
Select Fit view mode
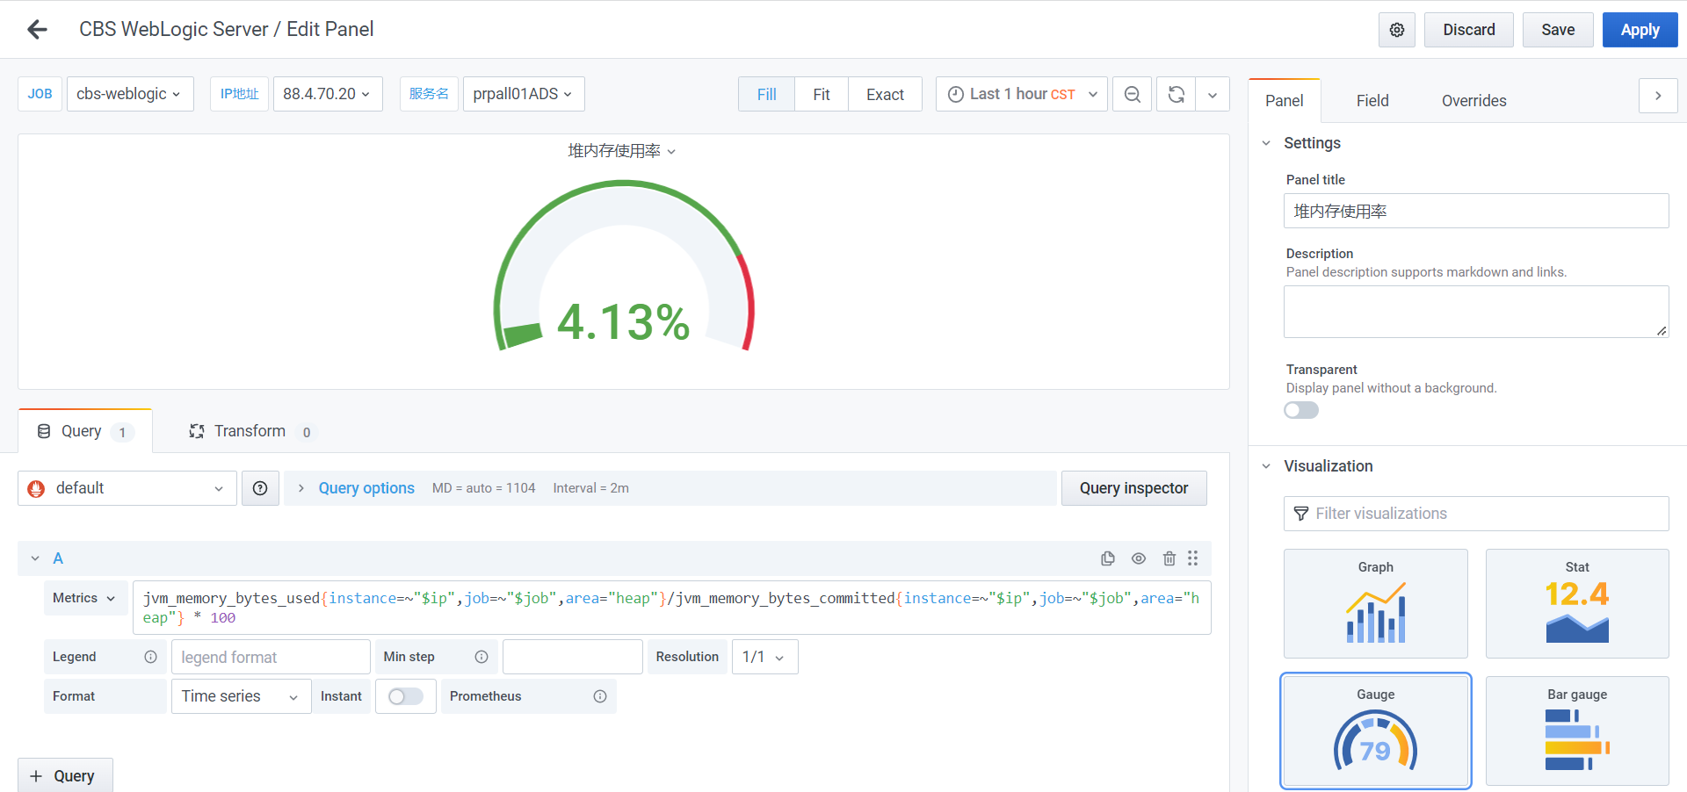(822, 94)
